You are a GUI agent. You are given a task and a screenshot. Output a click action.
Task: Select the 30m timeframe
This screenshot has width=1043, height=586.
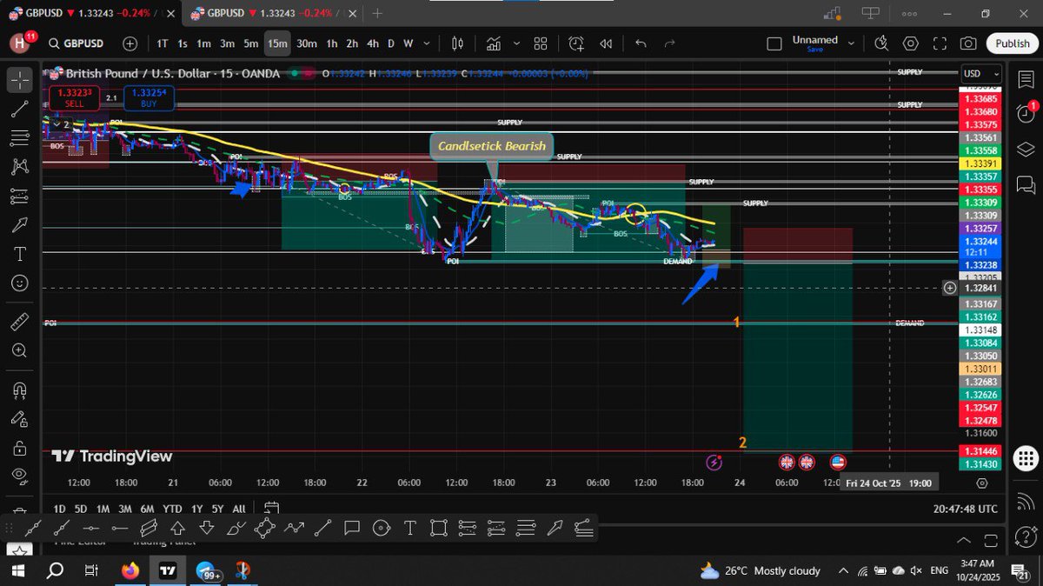point(307,43)
